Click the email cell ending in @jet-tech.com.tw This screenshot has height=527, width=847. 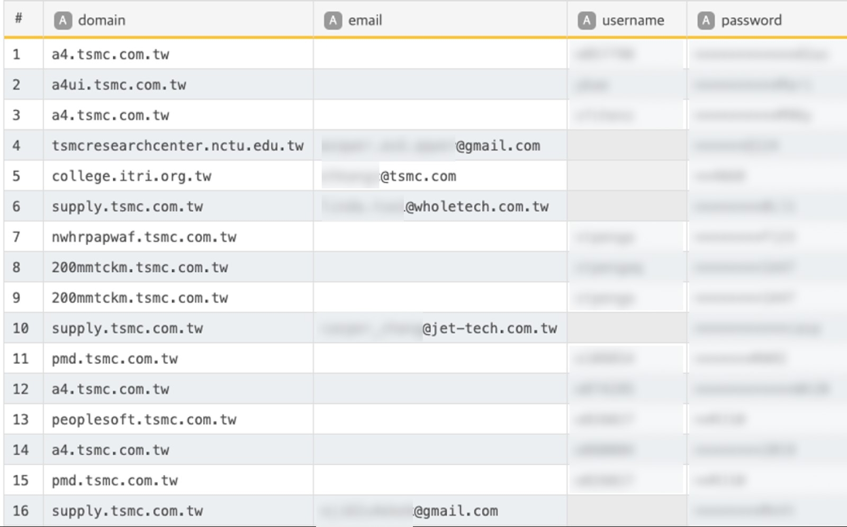439,329
